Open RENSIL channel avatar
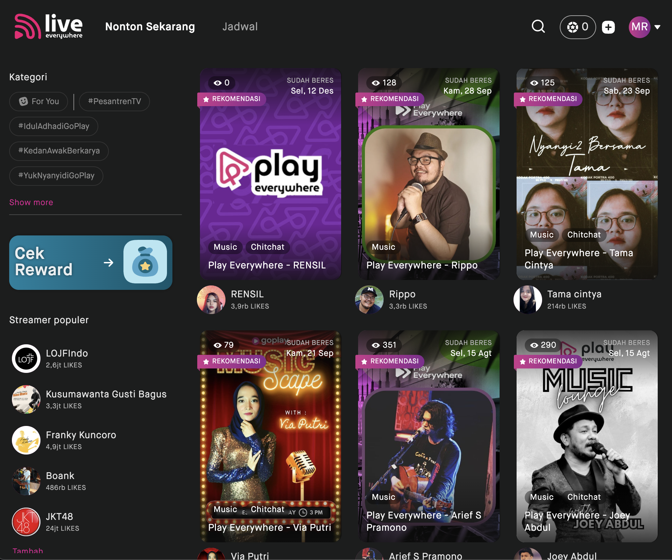The width and height of the screenshot is (672, 560). pyautogui.click(x=211, y=299)
